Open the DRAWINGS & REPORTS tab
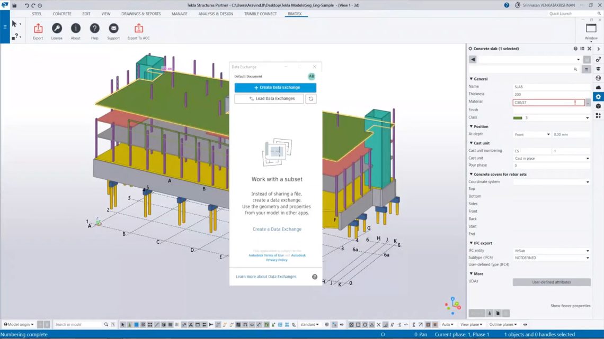This screenshot has width=604, height=339. [x=141, y=14]
